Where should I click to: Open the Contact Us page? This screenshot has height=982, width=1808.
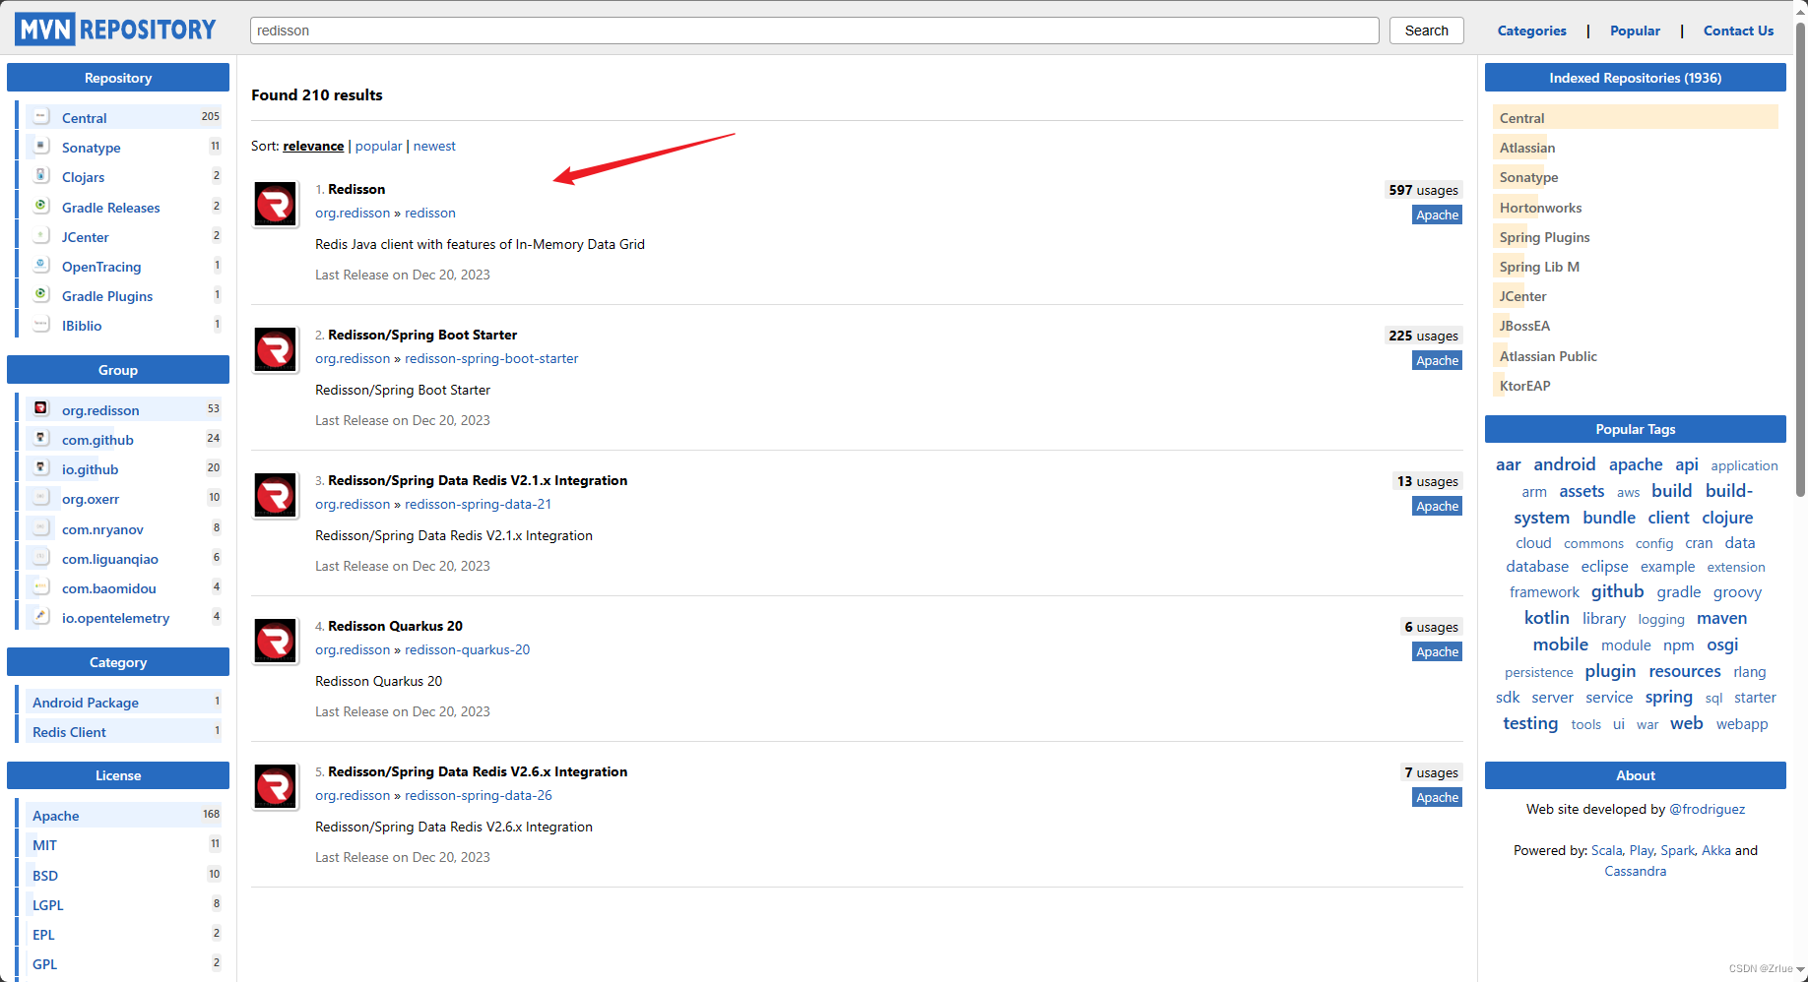coord(1738,31)
